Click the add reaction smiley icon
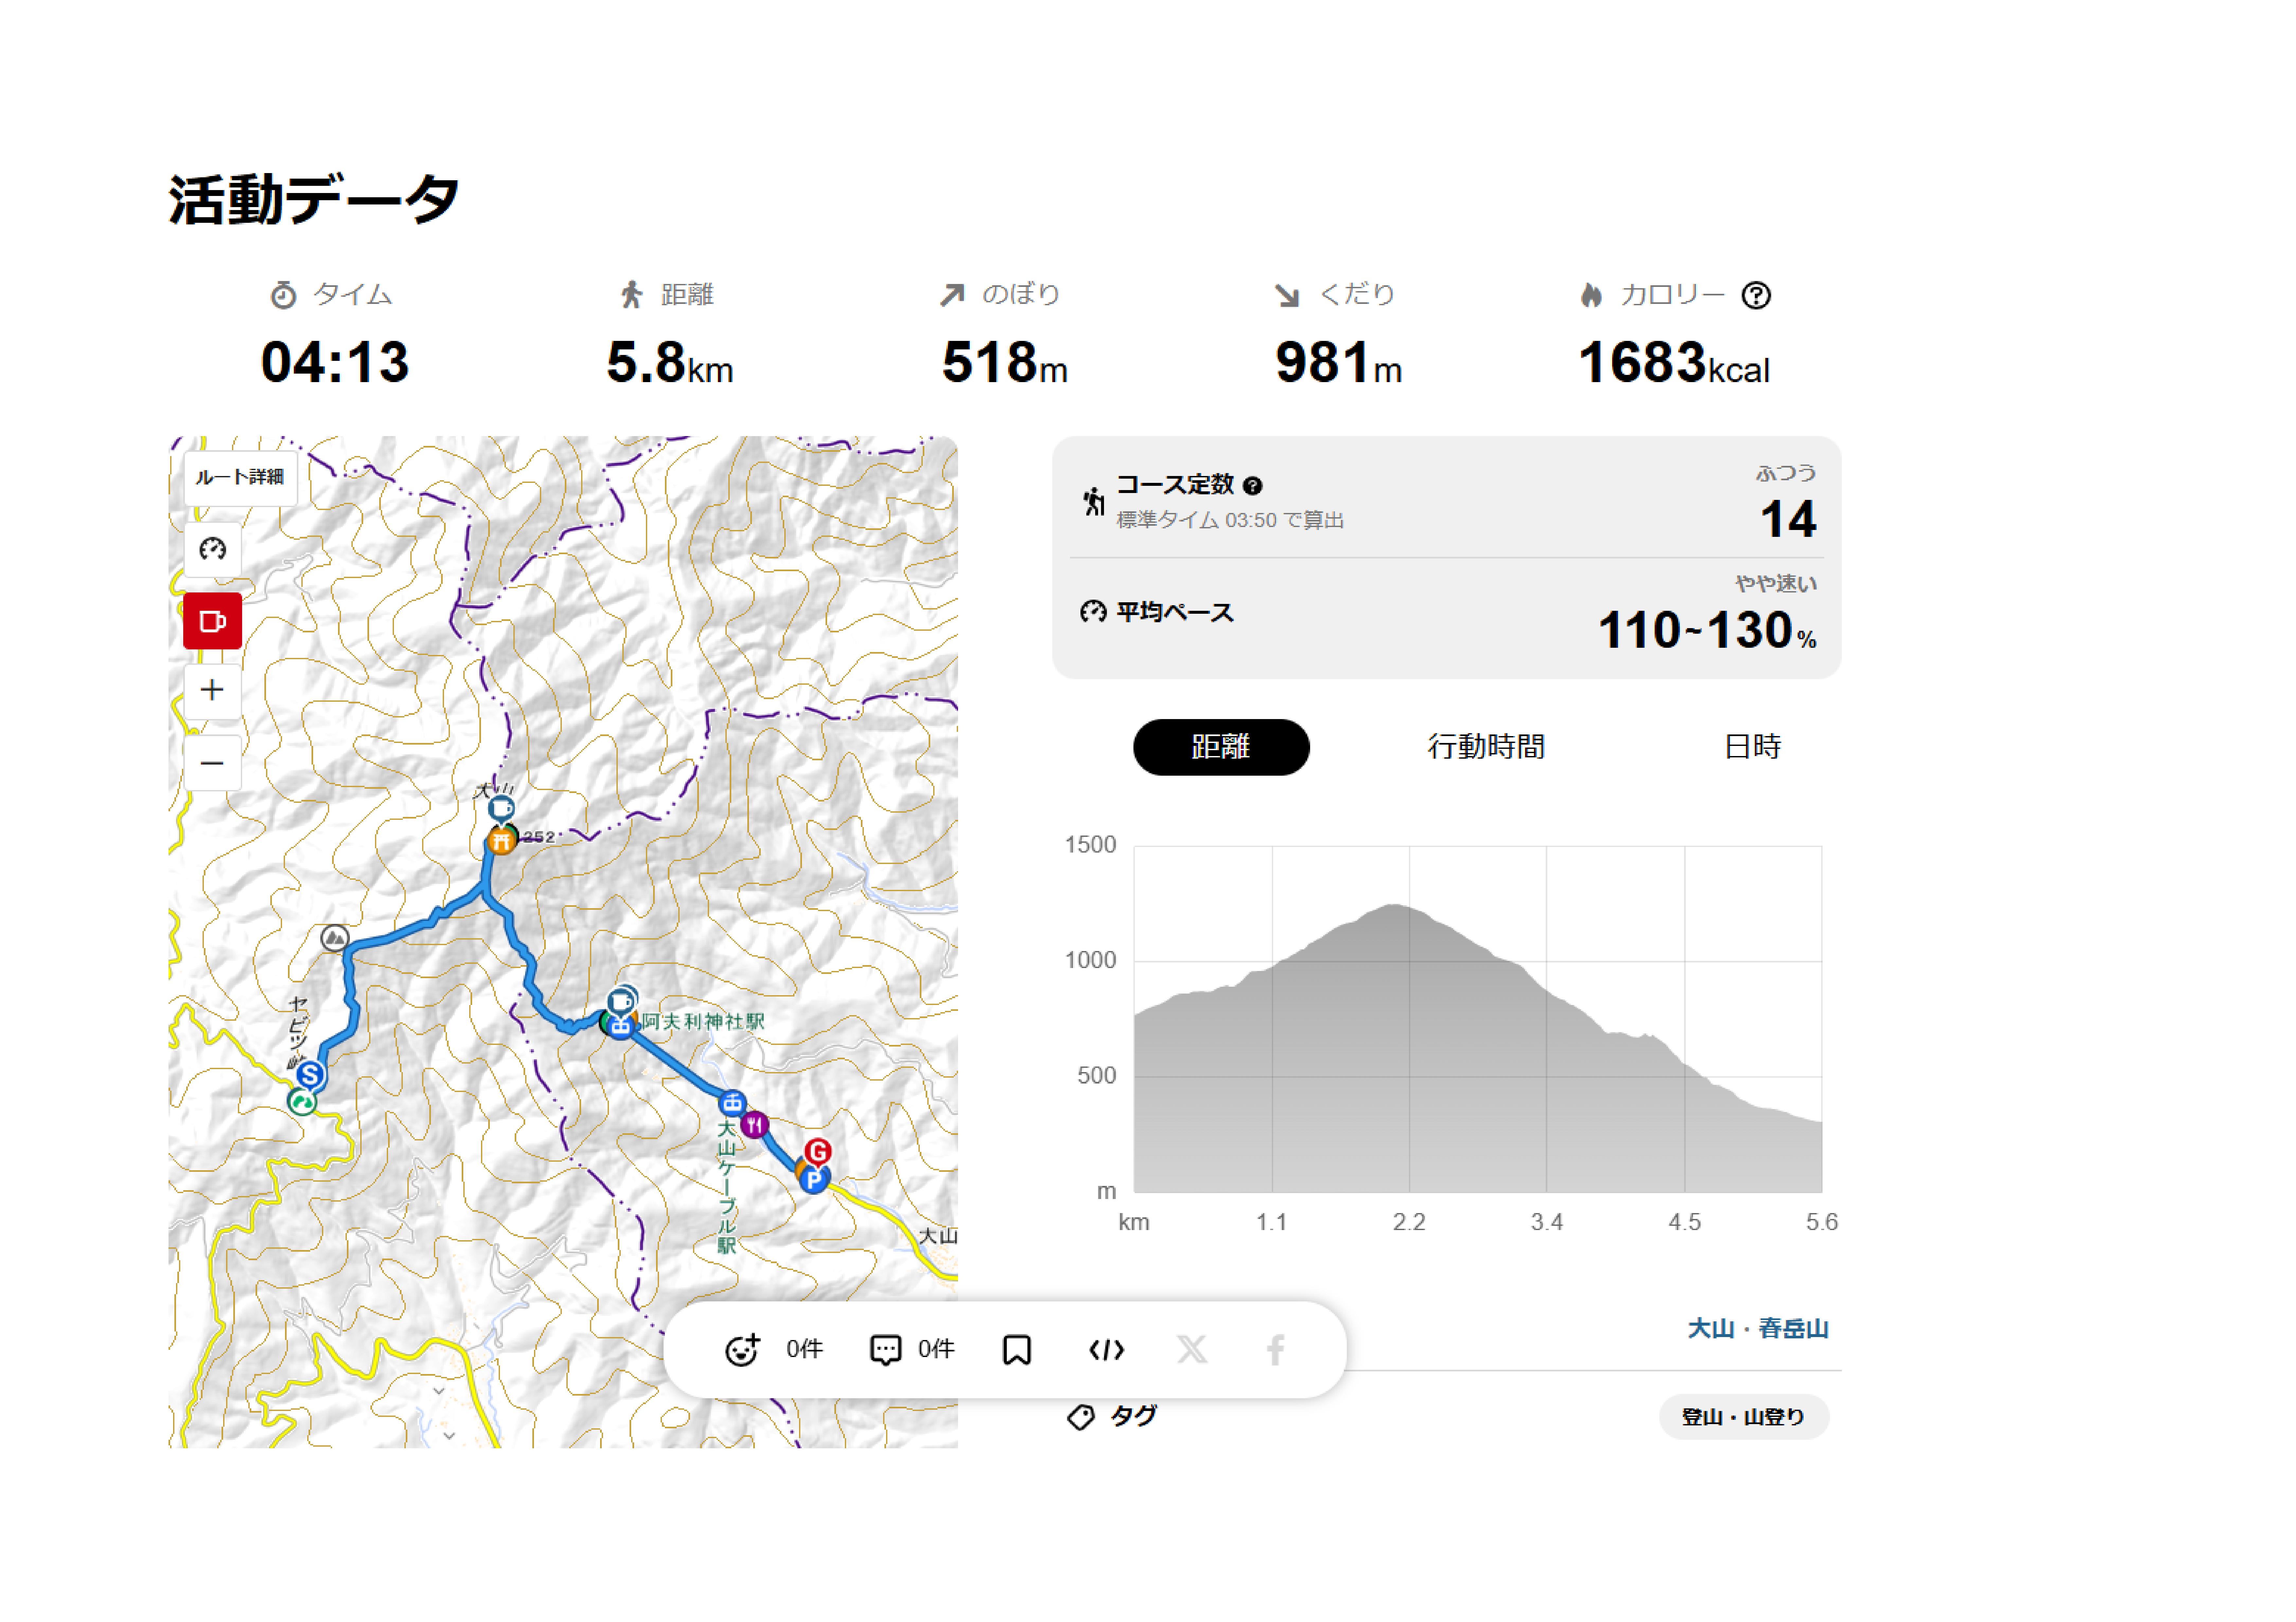Image resolution: width=2296 pixels, height=1622 pixels. (742, 1350)
